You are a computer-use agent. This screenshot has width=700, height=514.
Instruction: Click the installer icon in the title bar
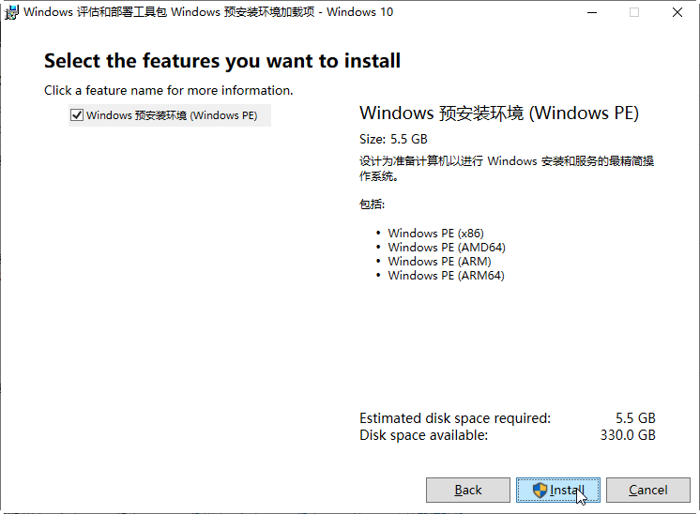point(11,13)
